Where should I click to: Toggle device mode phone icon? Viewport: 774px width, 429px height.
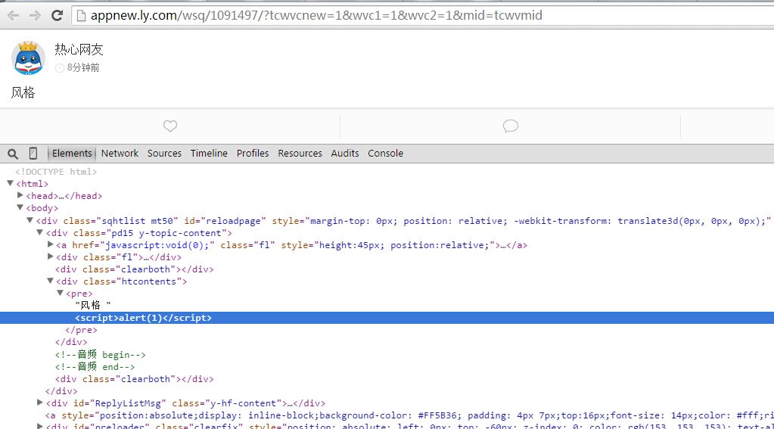pos(33,154)
